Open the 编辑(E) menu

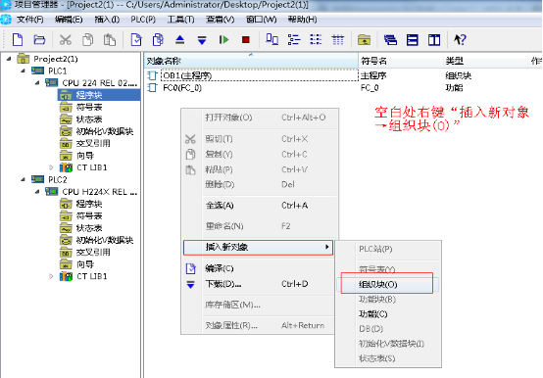[69, 20]
